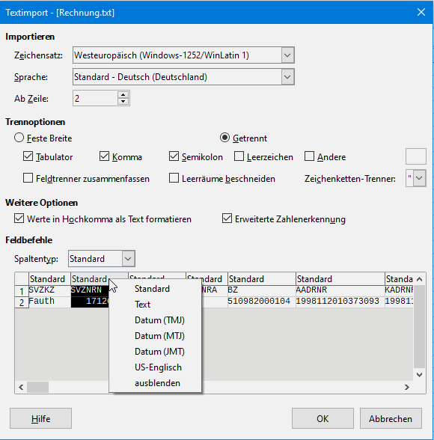Uncheck the Semikolon separator checkbox
The height and width of the screenshot is (440, 434).
coord(174,156)
